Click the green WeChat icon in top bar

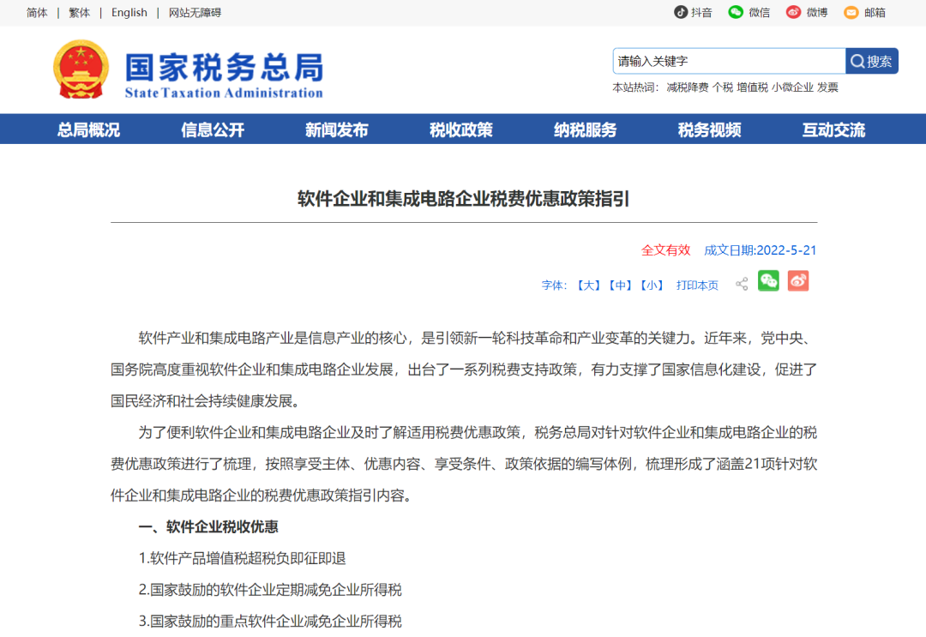[736, 12]
